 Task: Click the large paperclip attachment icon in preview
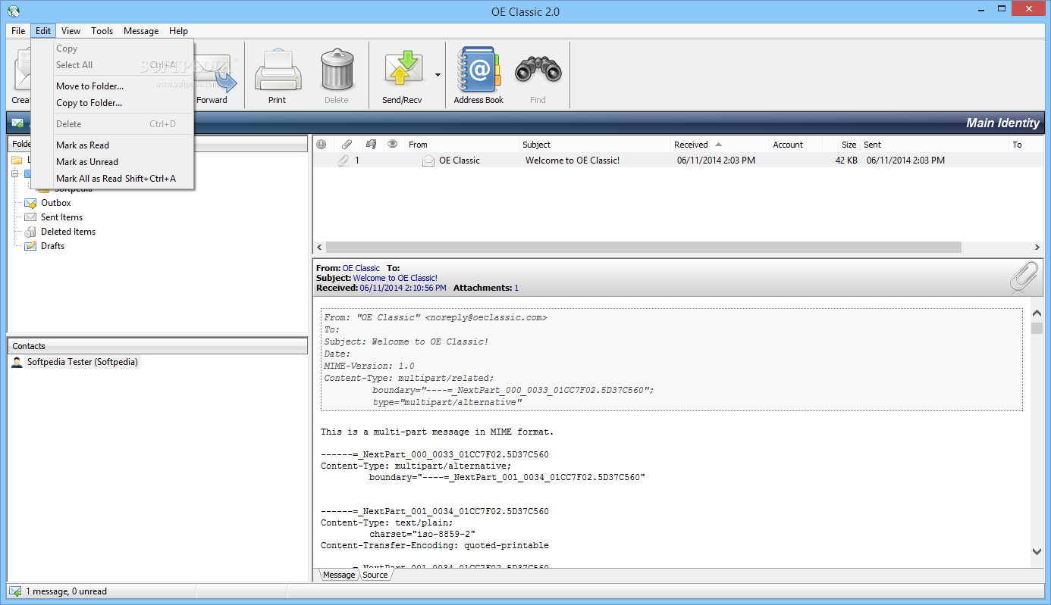(1024, 277)
